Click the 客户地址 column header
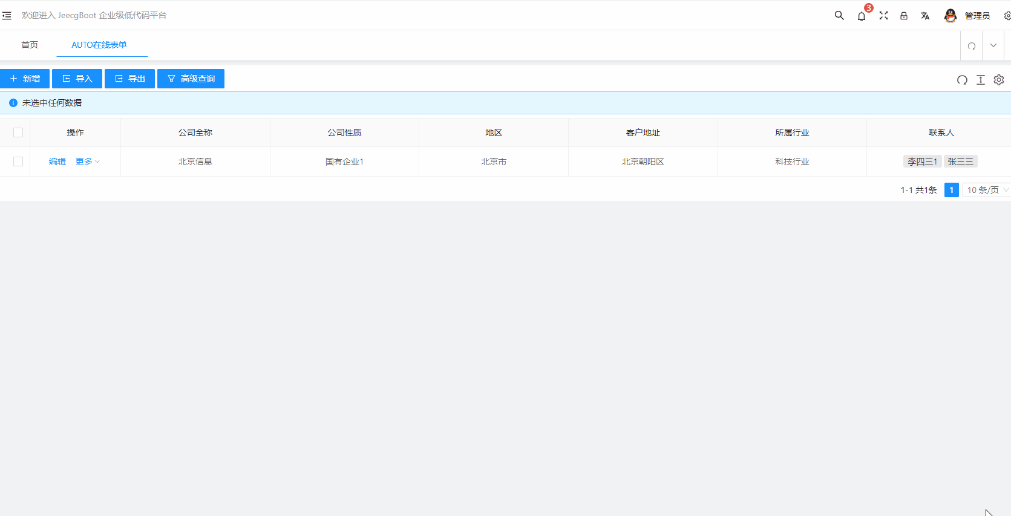This screenshot has height=516, width=1011. click(x=643, y=132)
